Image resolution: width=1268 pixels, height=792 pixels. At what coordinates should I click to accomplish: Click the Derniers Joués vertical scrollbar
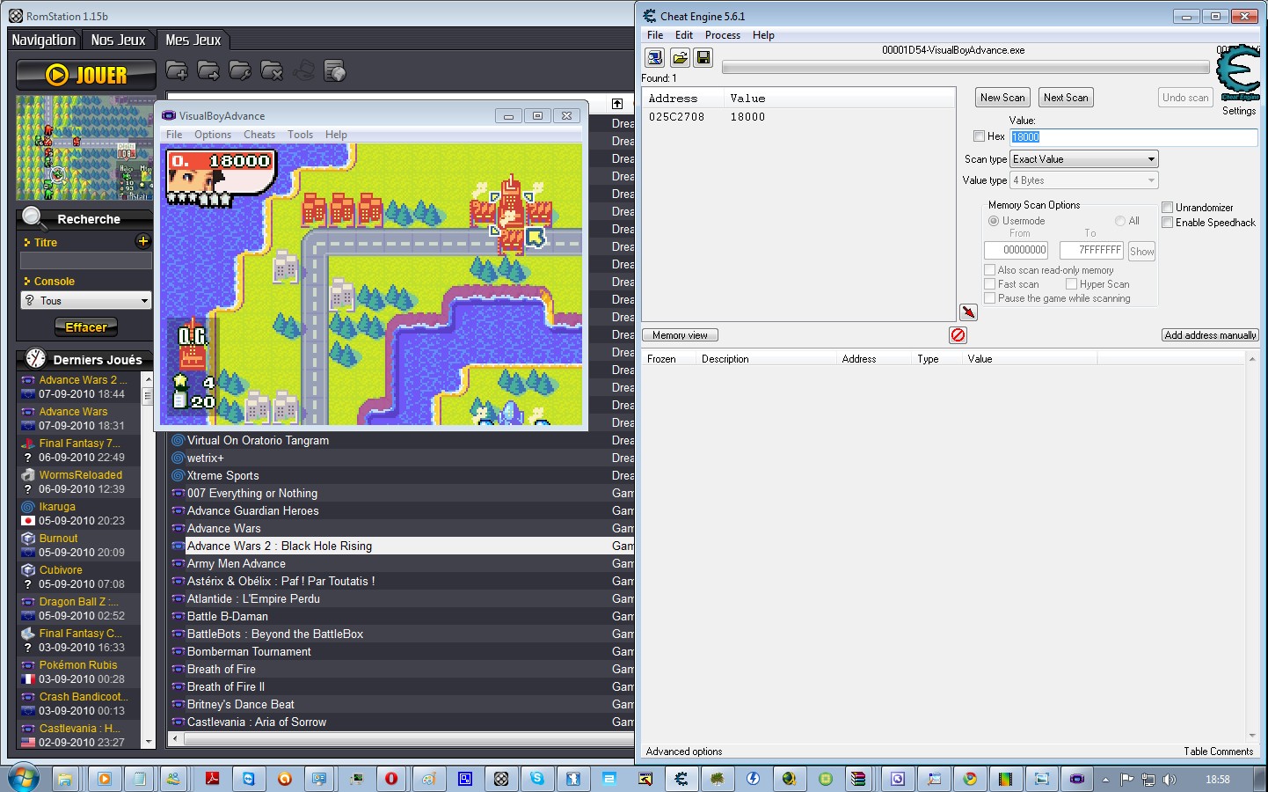pyautogui.click(x=148, y=560)
